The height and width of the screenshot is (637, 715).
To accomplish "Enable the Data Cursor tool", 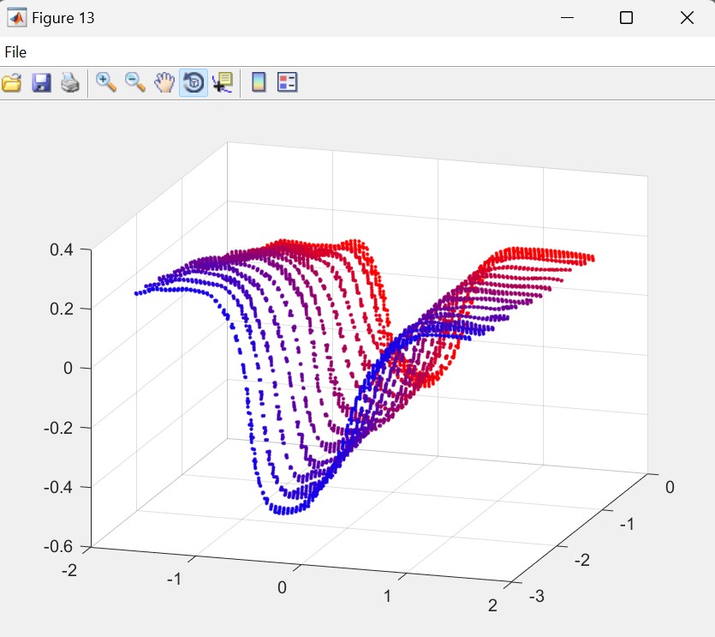I will (222, 83).
